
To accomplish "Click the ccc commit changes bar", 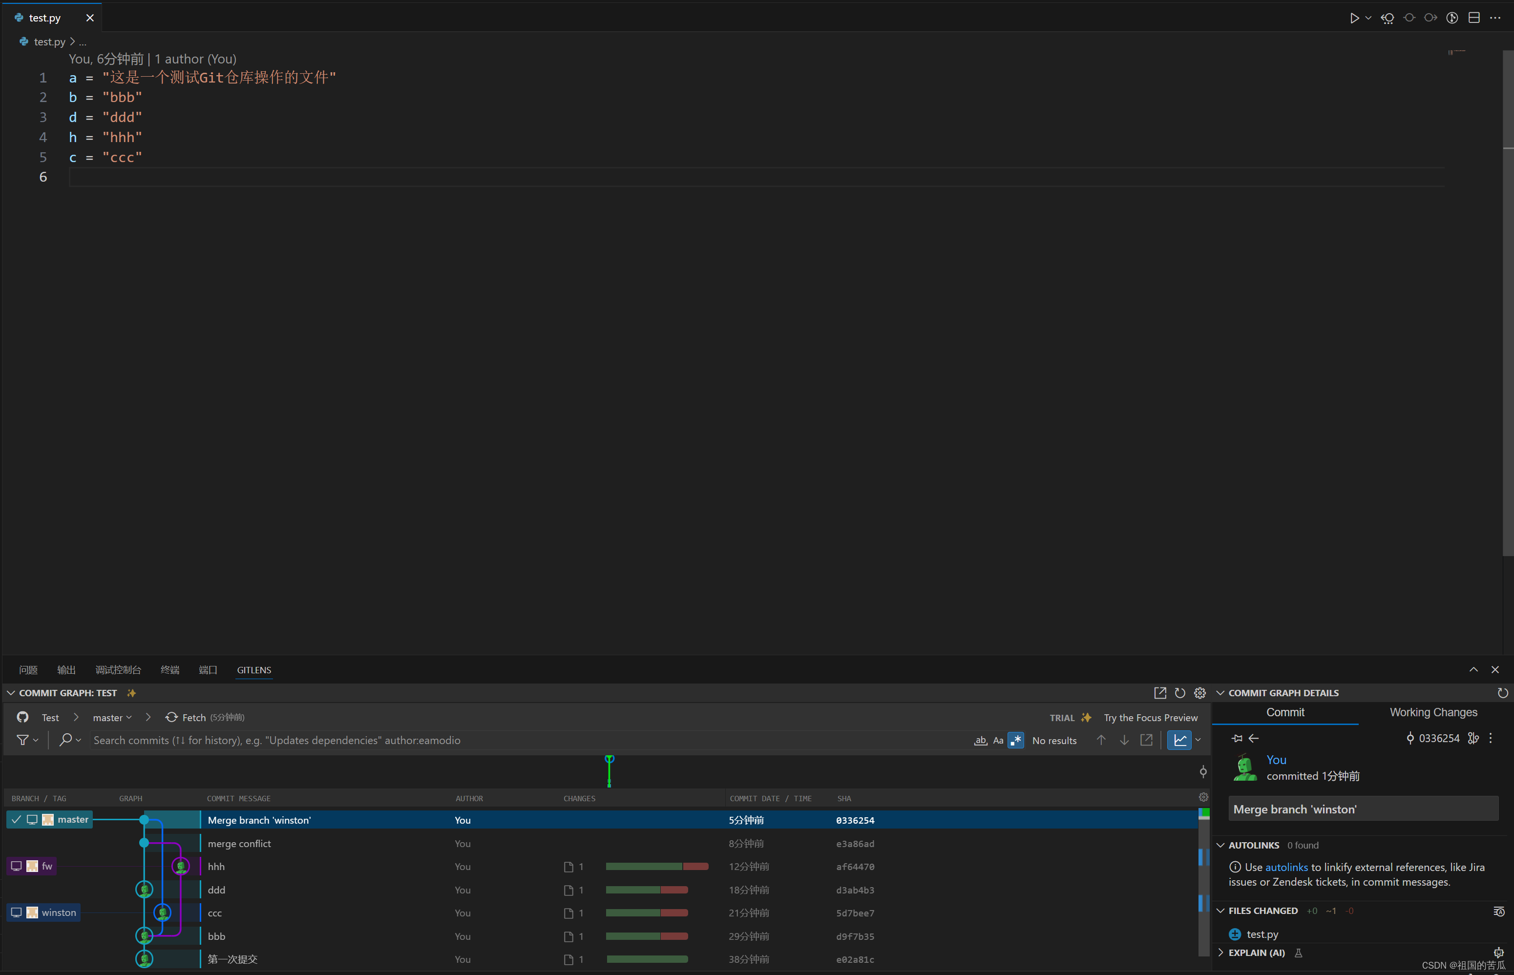I will coord(647,913).
